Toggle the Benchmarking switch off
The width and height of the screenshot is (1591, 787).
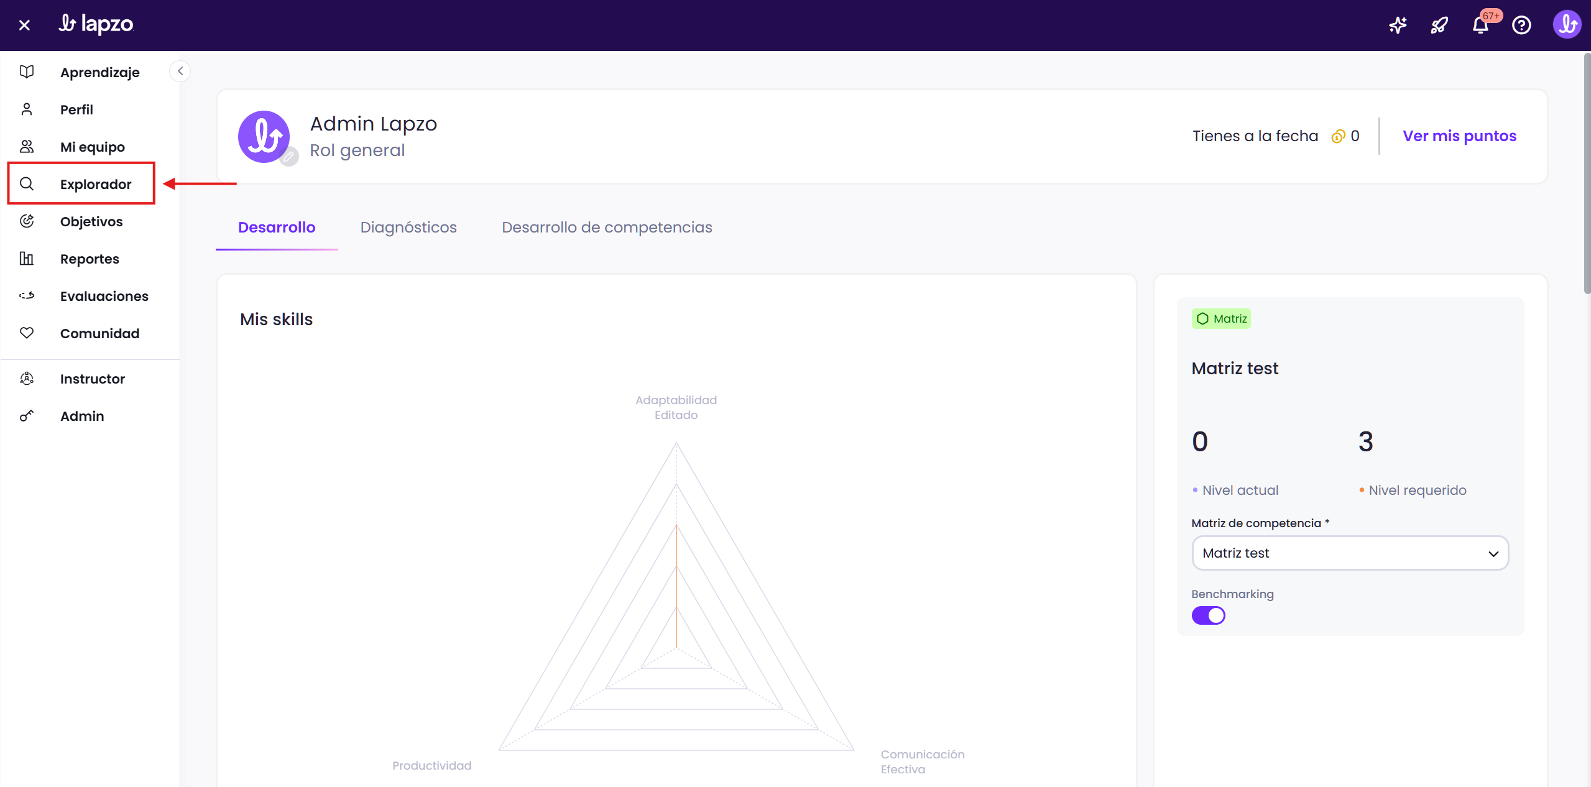click(x=1208, y=615)
